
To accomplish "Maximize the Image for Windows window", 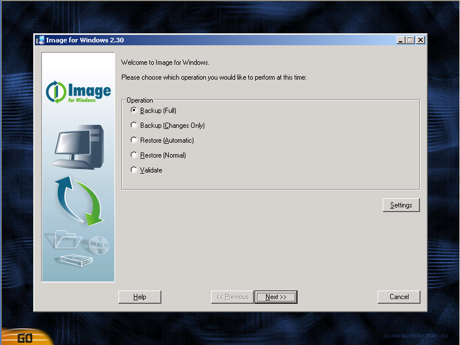I will [x=410, y=40].
